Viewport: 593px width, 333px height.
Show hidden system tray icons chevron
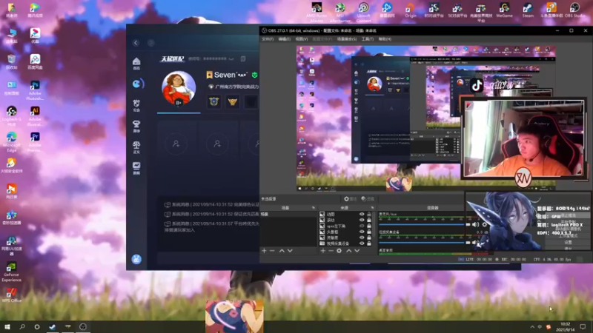532,327
